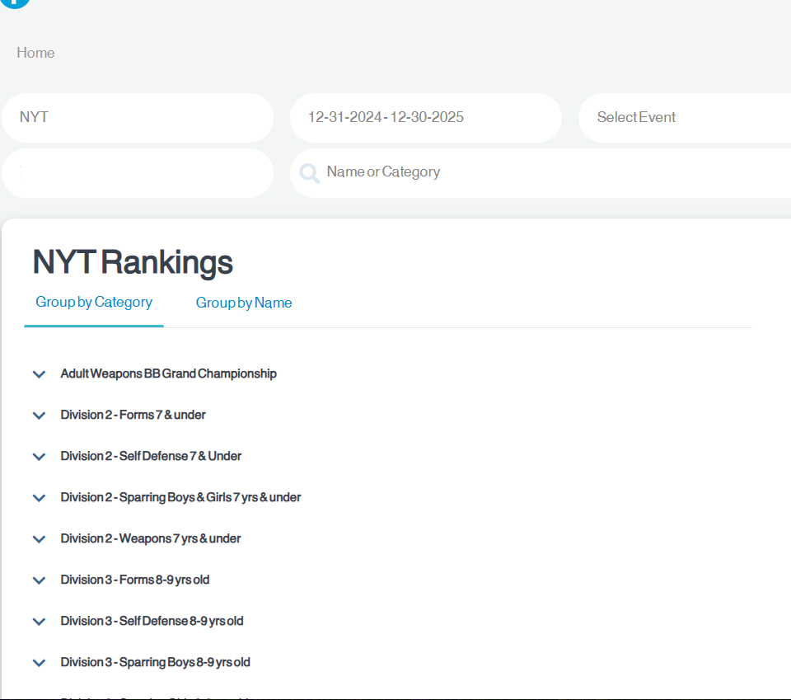This screenshot has width=791, height=700.
Task: Open the Home breadcrumb link
Action: tap(35, 53)
